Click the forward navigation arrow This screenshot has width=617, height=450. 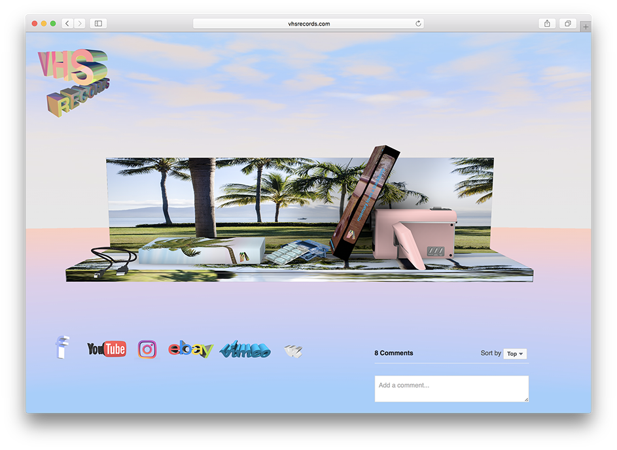click(x=80, y=24)
